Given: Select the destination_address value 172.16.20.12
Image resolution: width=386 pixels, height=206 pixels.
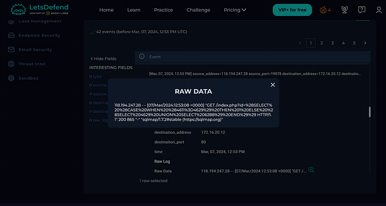Looking at the screenshot, I should 213,132.
